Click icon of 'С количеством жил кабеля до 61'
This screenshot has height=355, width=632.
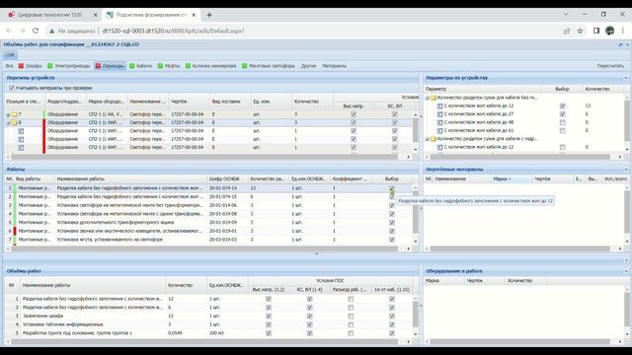[439, 131]
